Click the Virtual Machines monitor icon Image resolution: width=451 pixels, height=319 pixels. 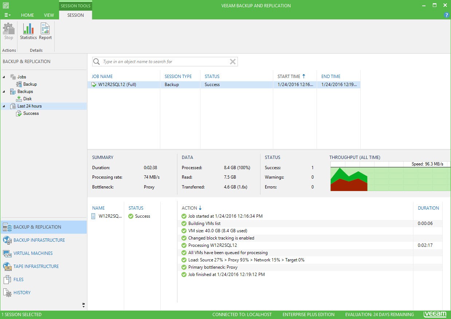pyautogui.click(x=7, y=253)
